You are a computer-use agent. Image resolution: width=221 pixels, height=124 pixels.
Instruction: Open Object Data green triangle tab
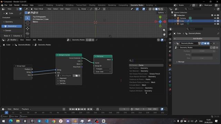170,85
